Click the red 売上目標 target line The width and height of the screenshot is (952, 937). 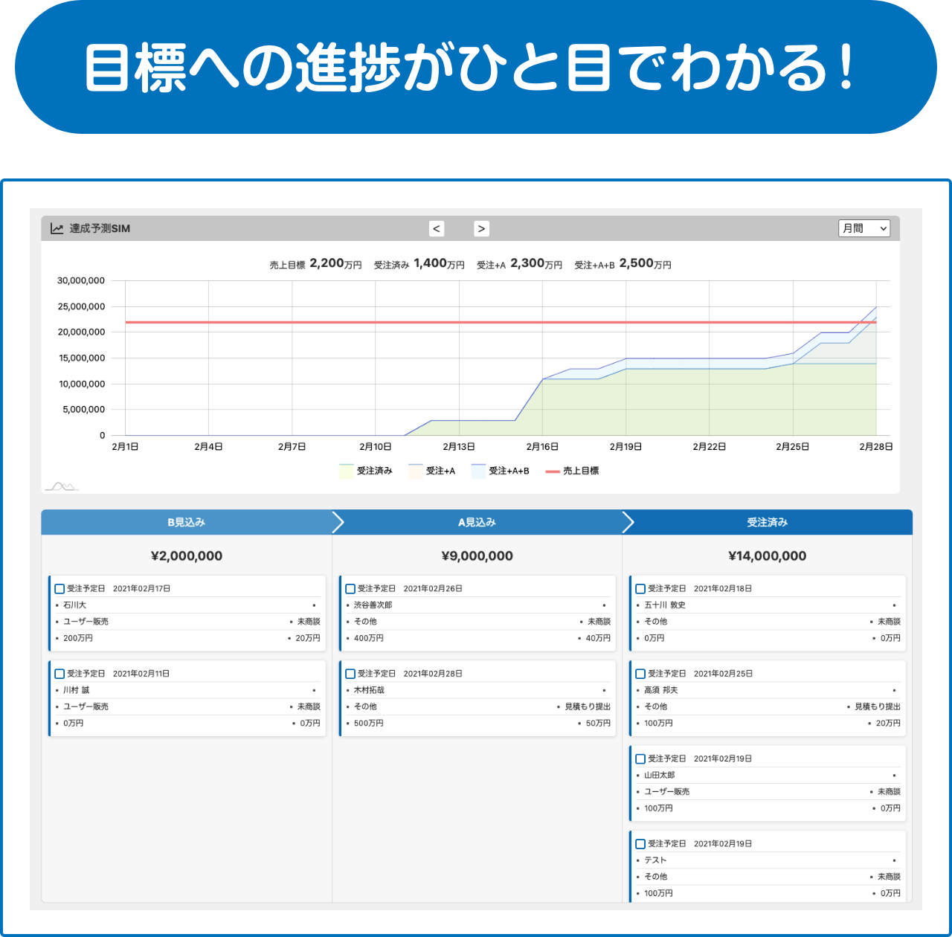(501, 322)
